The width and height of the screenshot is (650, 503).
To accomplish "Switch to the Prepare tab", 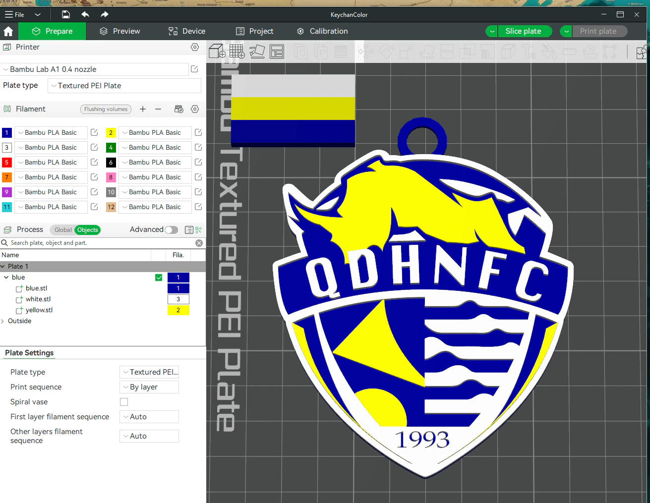I will click(52, 31).
